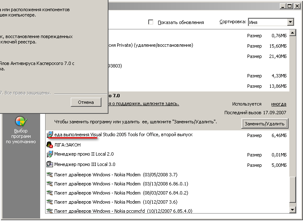Screen dimensions: 303x221
Task: Click the Последний вызов 17.09.2007 text
Action: (255, 113)
